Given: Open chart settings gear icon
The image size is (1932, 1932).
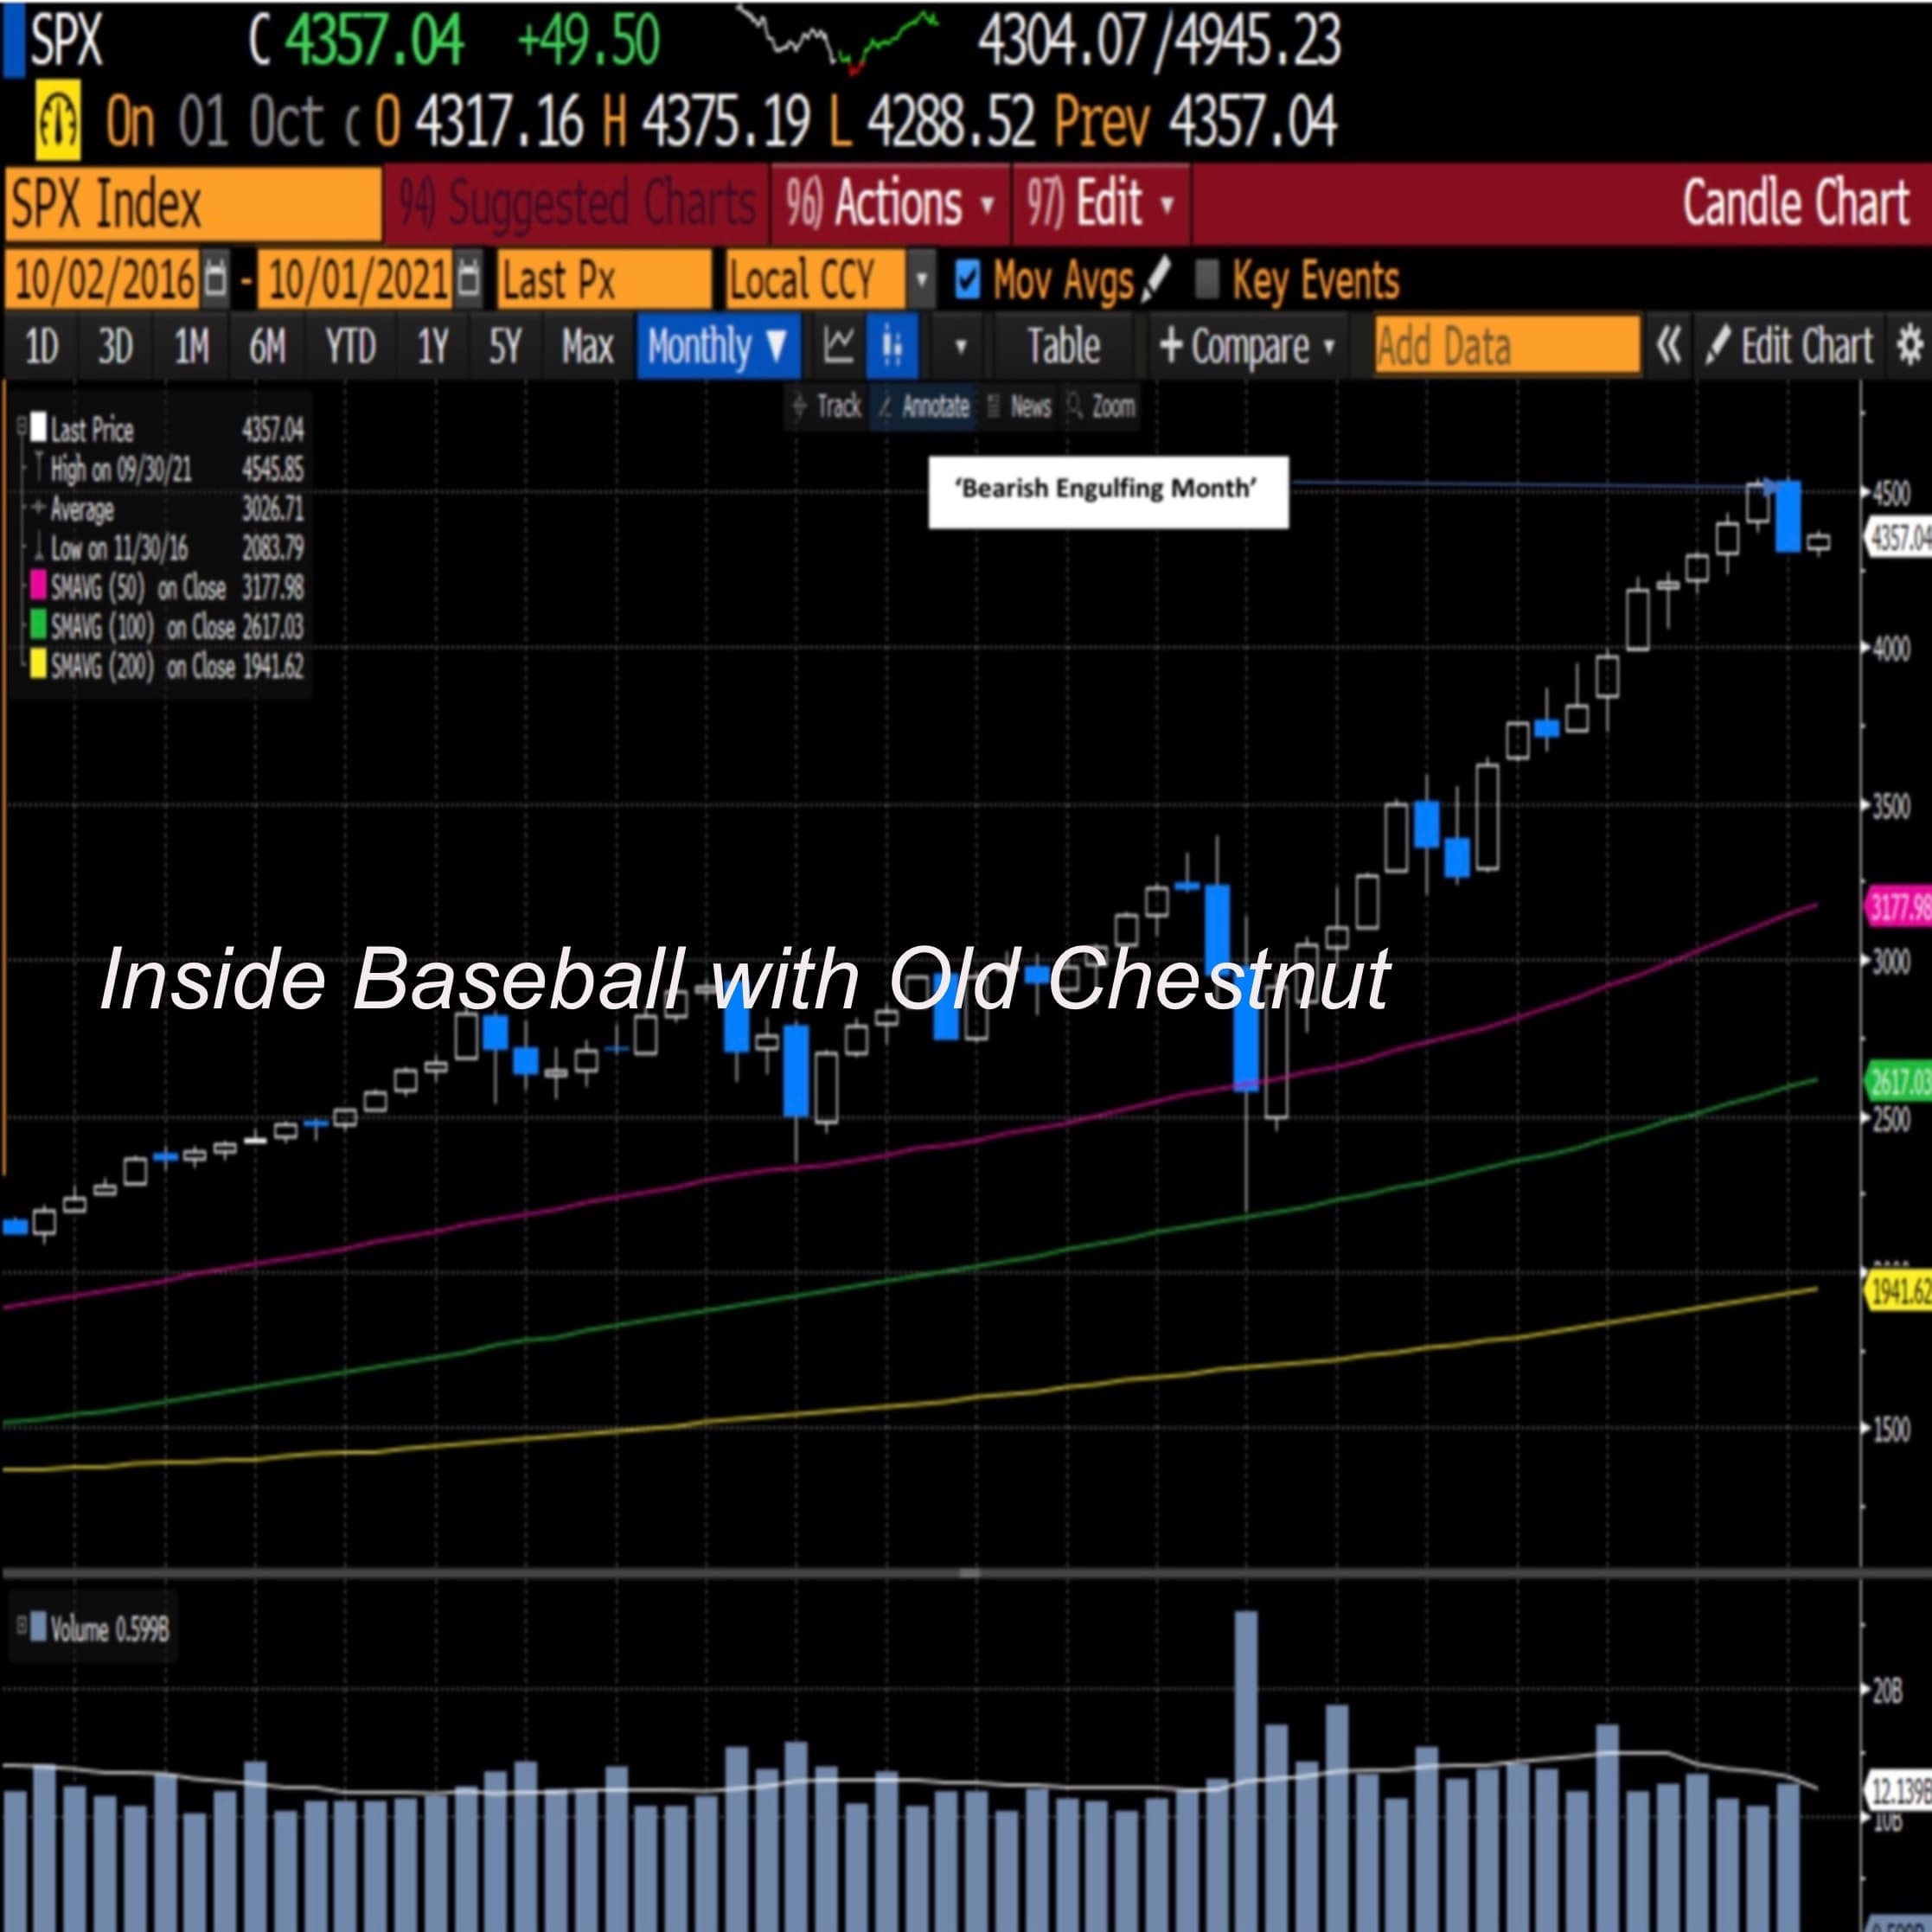Looking at the screenshot, I should pos(1909,346).
